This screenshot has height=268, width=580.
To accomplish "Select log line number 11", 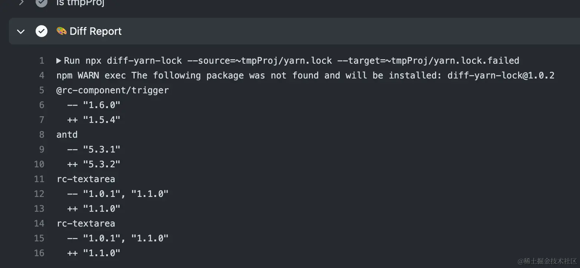I will [x=39, y=179].
